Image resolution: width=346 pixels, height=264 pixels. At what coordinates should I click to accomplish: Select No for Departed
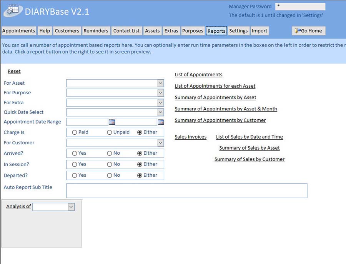tap(110, 175)
